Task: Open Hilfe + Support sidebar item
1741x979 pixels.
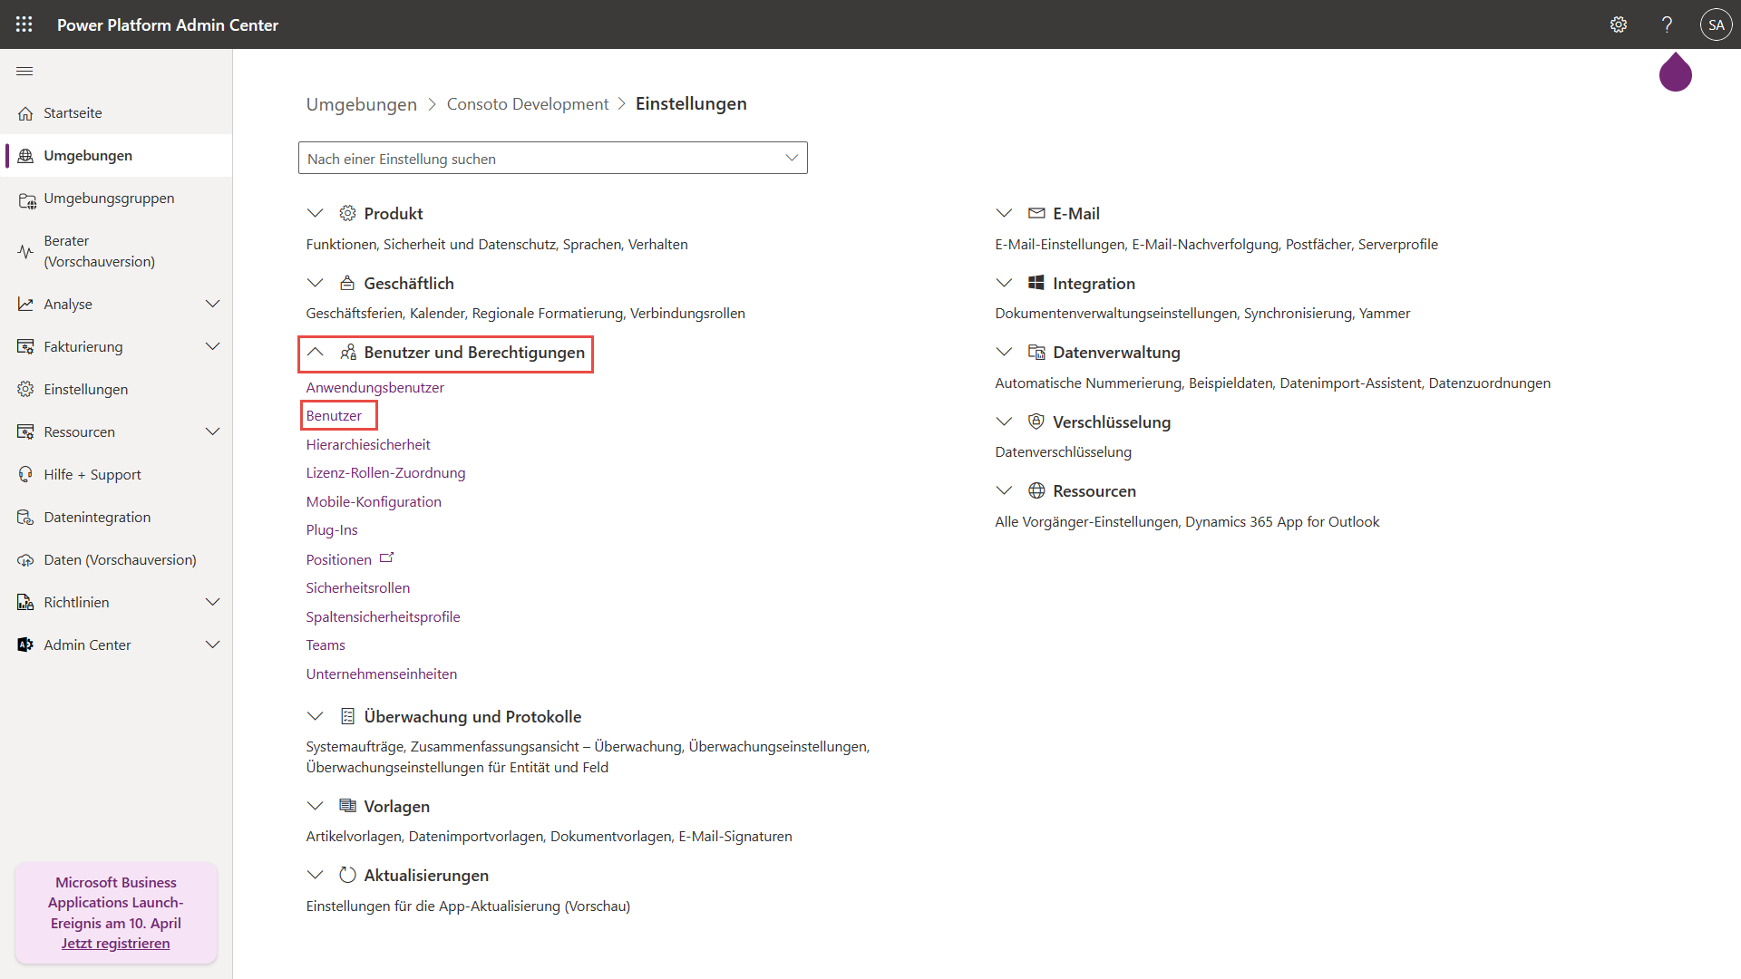Action: point(116,475)
